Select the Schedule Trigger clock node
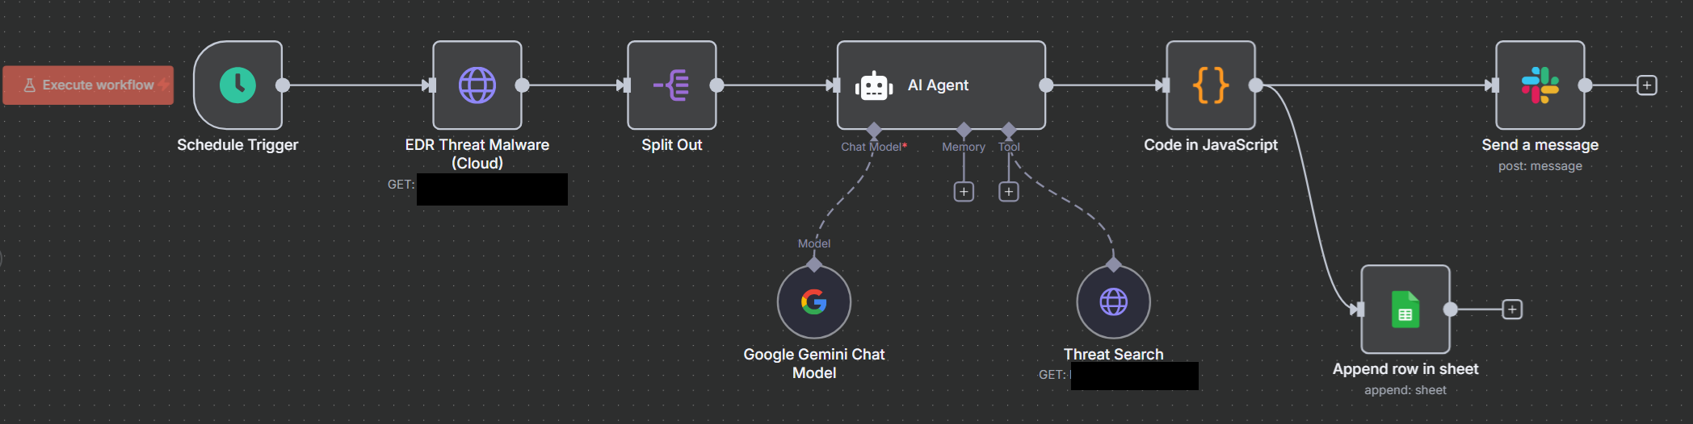1693x424 pixels. (x=237, y=85)
